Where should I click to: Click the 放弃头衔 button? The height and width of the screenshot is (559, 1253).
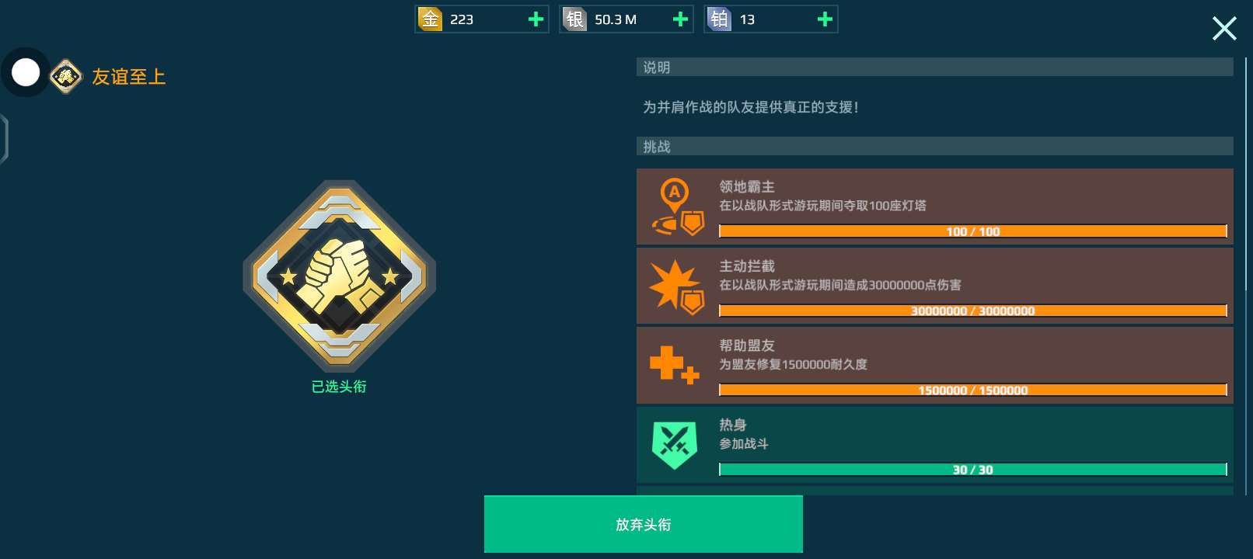[x=643, y=524]
